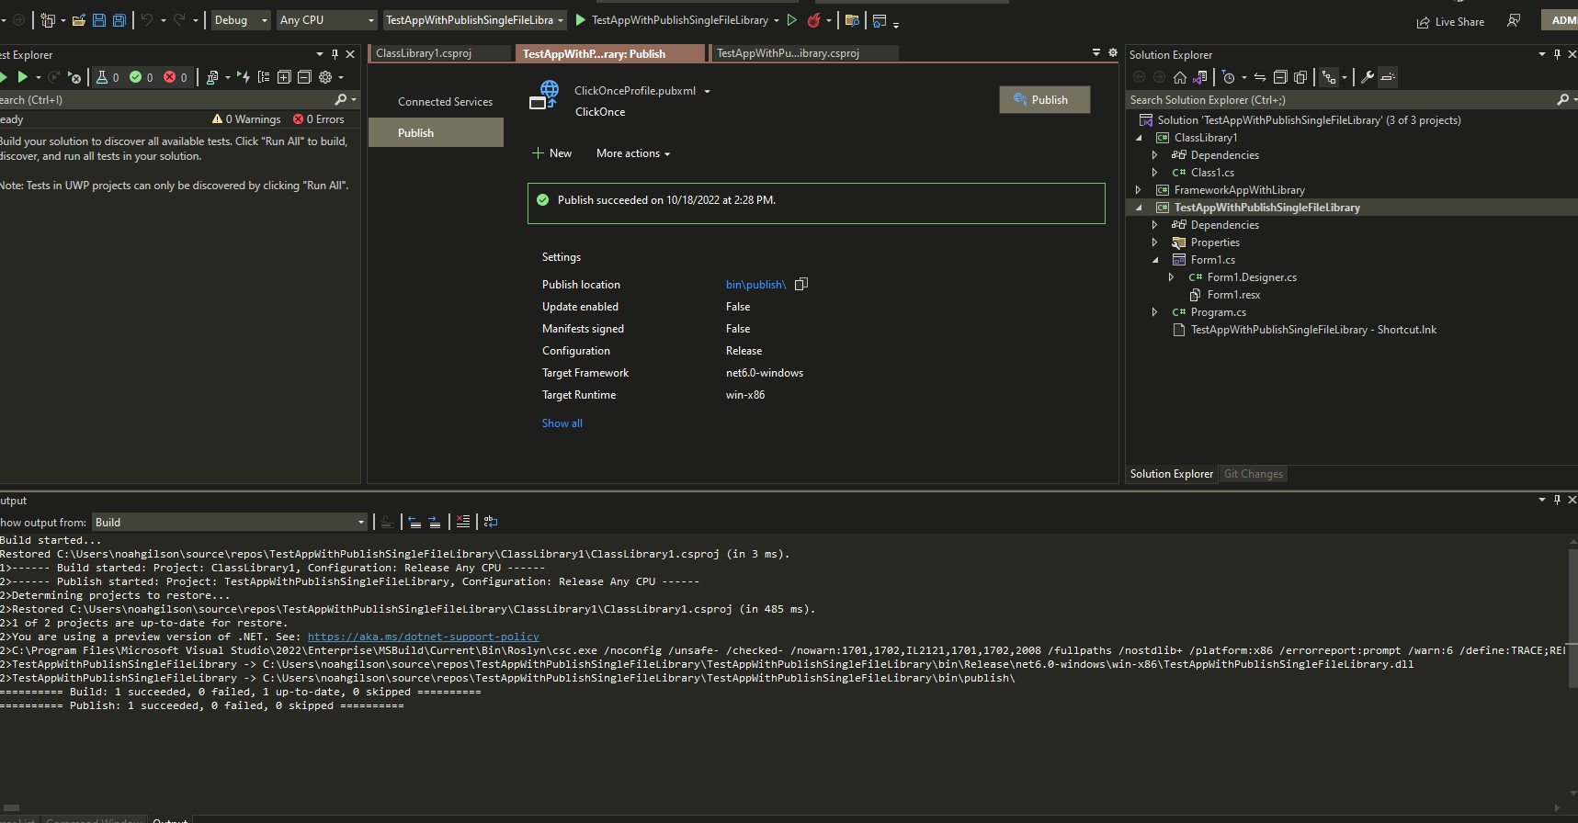Collapse All icon in Solution Explorer

pyautogui.click(x=1280, y=77)
